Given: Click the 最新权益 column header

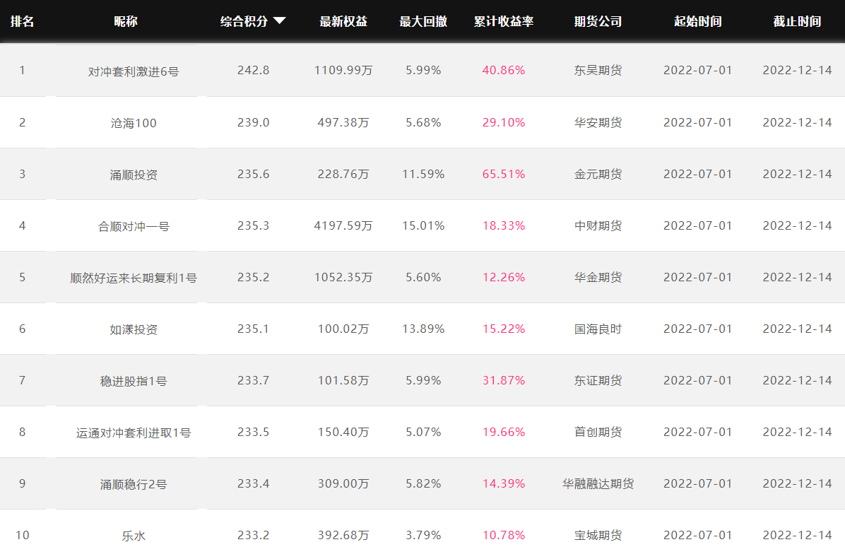Looking at the screenshot, I should (343, 22).
